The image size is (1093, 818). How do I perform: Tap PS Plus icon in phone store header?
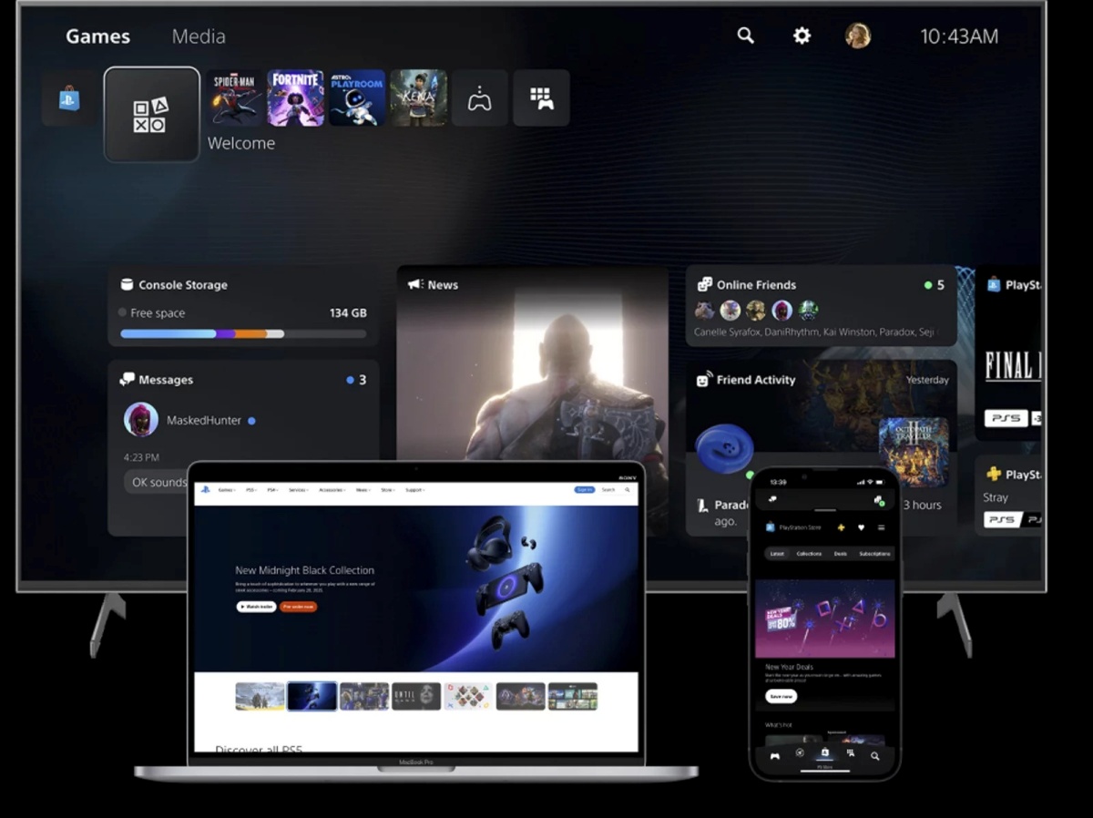(x=841, y=527)
